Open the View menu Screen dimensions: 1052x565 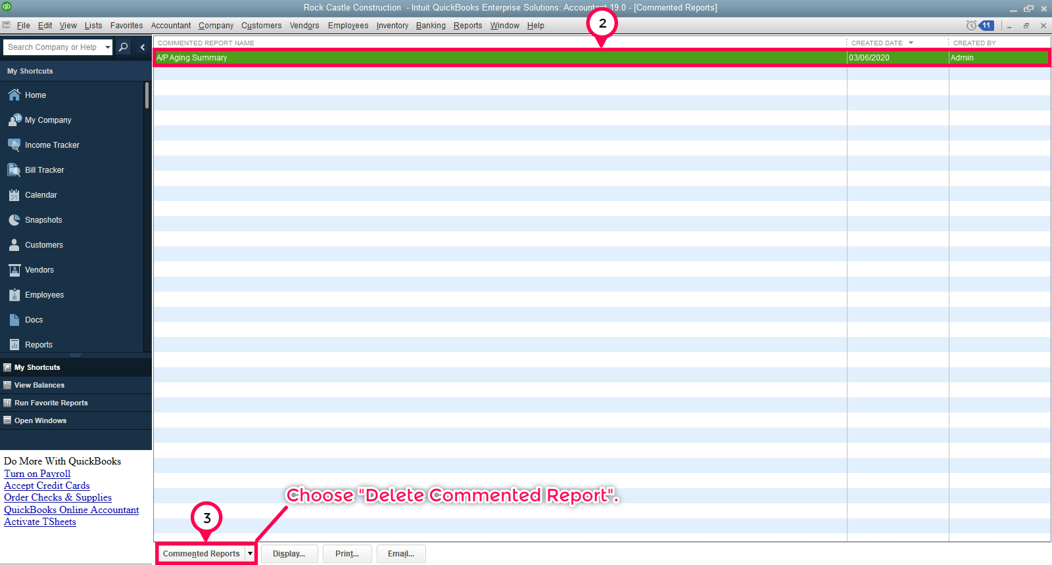(x=68, y=26)
